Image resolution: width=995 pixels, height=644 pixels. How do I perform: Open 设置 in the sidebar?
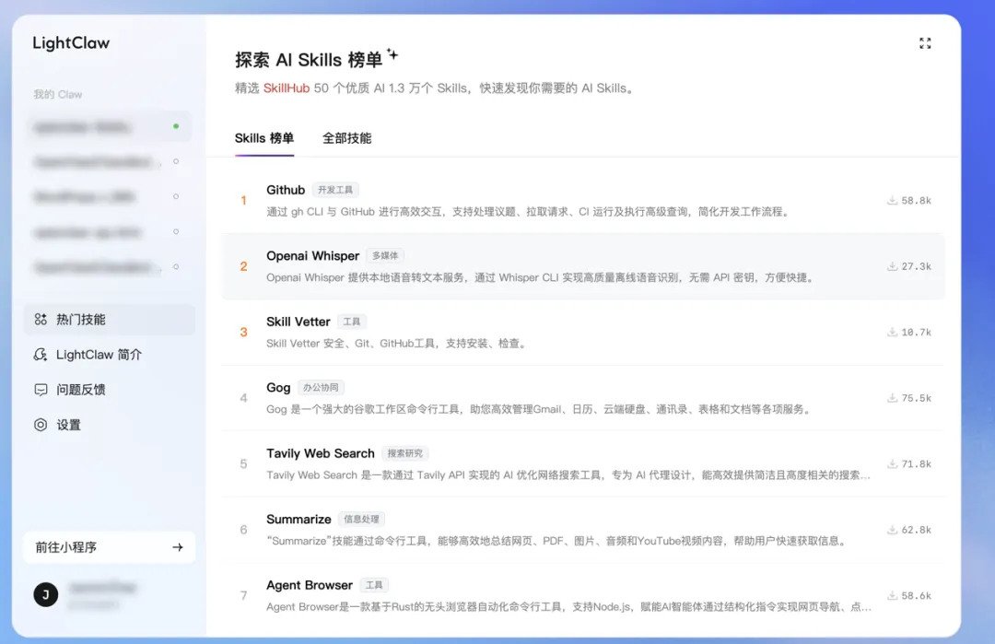[x=109, y=425]
